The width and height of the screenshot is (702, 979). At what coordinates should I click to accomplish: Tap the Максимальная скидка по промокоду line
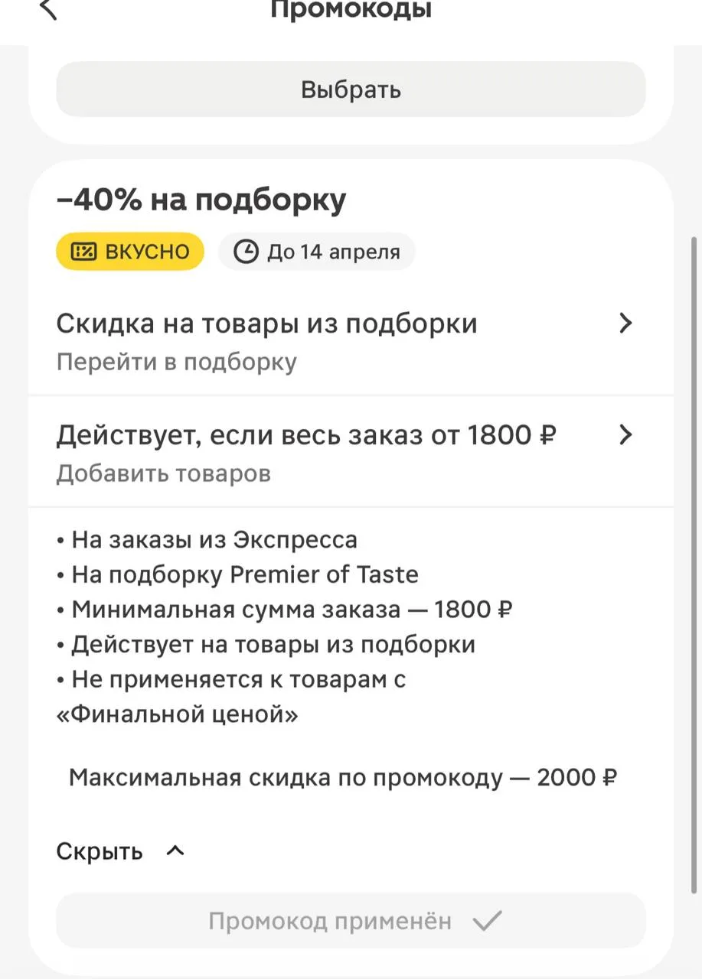click(343, 778)
